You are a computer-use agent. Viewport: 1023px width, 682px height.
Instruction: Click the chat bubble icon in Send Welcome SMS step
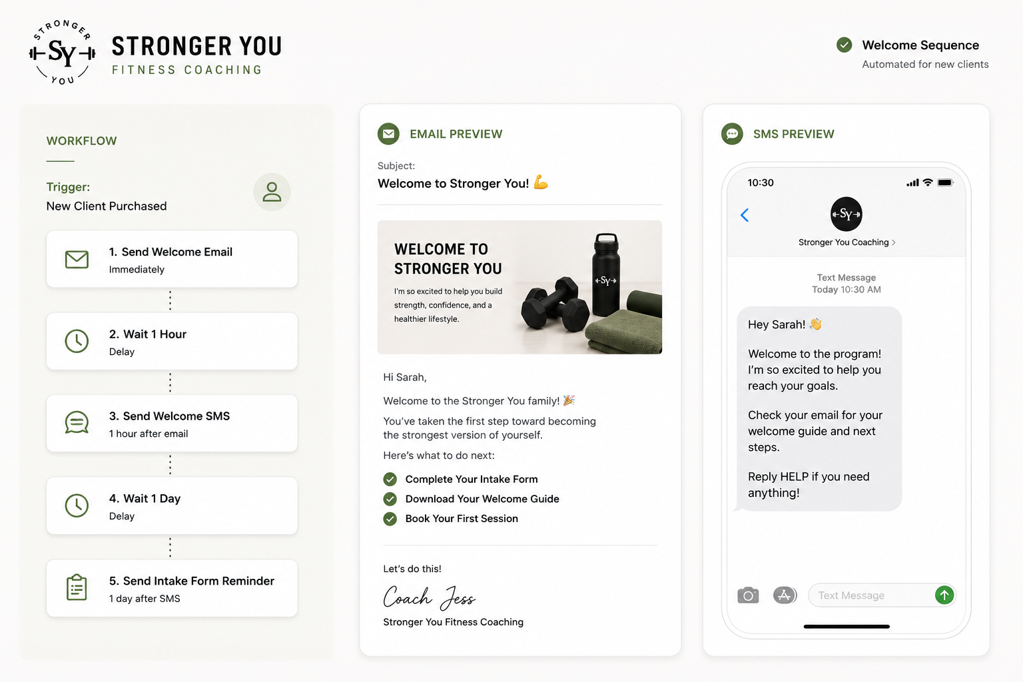coord(77,423)
